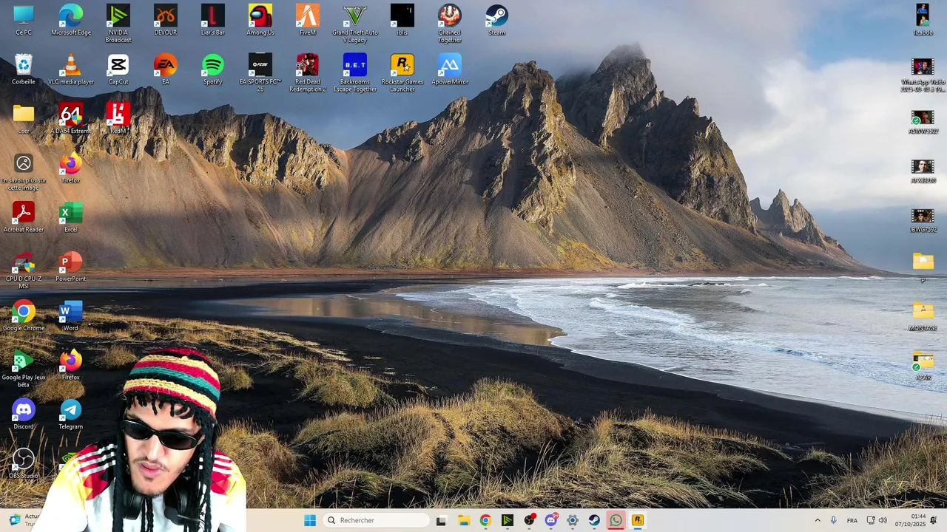Switch to Chrome in the taskbar
The height and width of the screenshot is (532, 947).
tap(485, 520)
